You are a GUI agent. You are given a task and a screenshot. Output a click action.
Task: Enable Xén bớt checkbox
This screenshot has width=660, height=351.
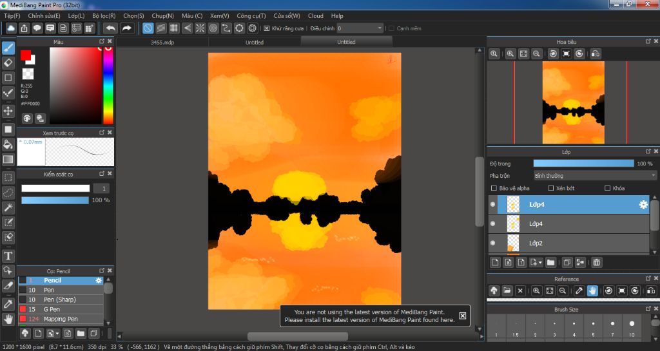point(551,188)
